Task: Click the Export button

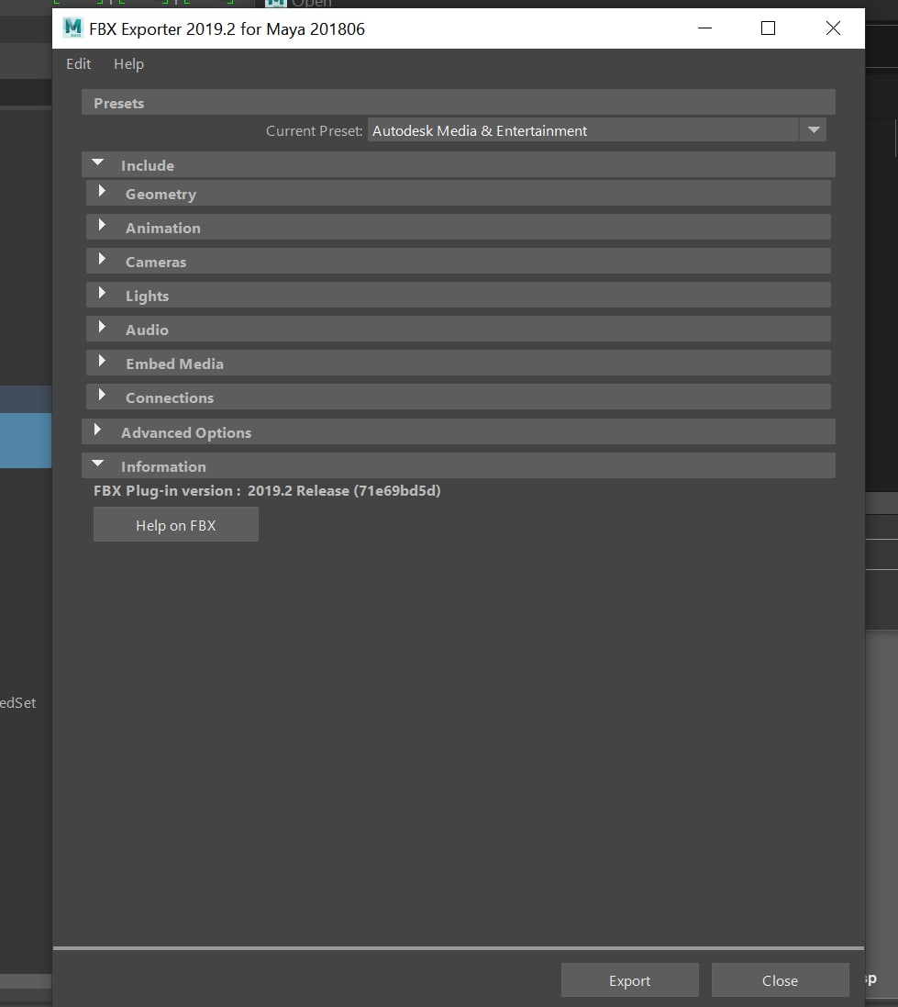Action: click(629, 980)
